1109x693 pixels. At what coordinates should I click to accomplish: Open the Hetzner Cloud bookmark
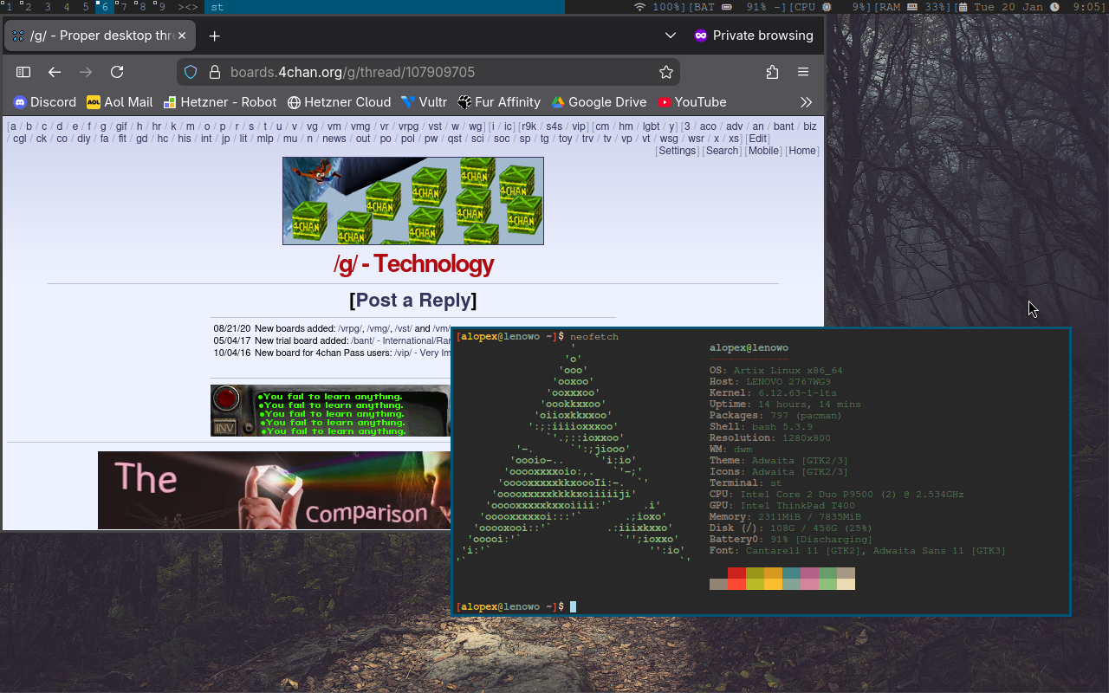click(339, 102)
